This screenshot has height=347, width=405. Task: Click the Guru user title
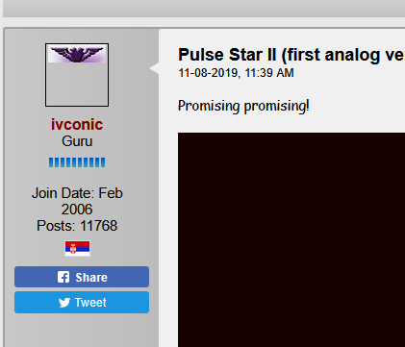[x=77, y=141]
